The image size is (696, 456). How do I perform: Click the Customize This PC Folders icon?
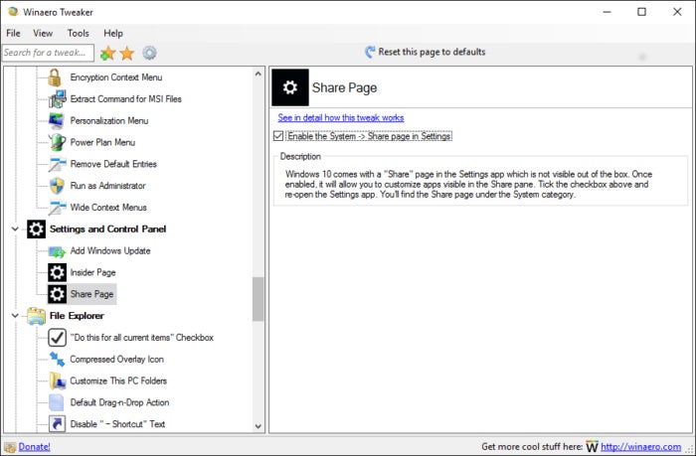pos(58,381)
